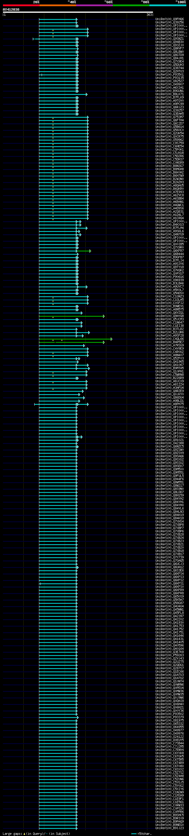This screenshot has width=189, height=836.
Task: Click the query end position 363
Action: point(149,15)
